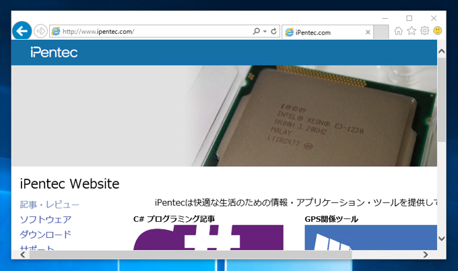The width and height of the screenshot is (458, 271).
Task: Open favorites with the star icon
Action: tap(412, 30)
